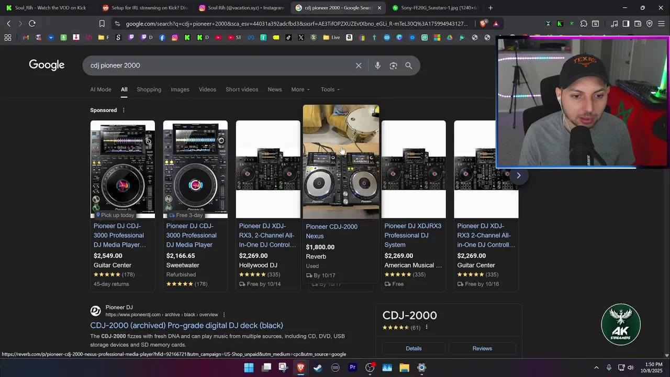Select the Images search tab
This screenshot has width=670, height=377.
tap(180, 90)
